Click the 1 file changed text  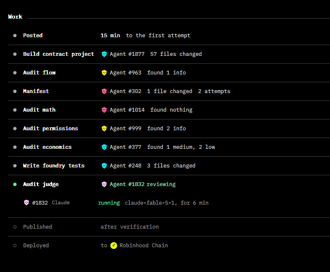170,91
